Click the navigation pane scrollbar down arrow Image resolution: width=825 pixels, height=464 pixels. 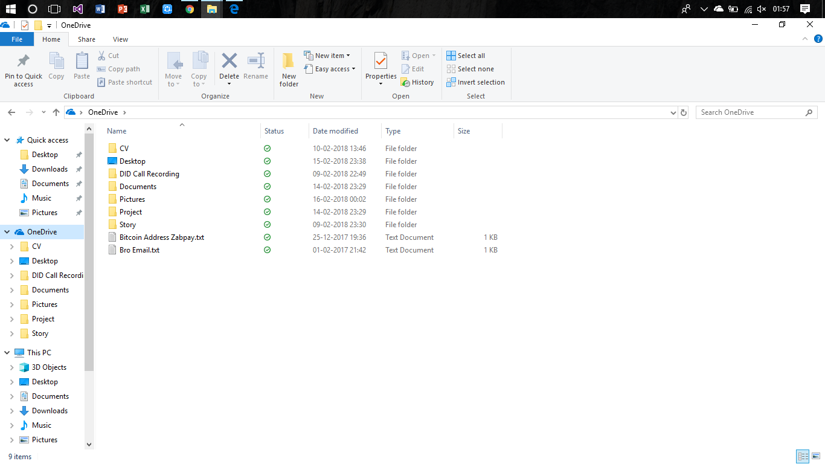pyautogui.click(x=89, y=444)
